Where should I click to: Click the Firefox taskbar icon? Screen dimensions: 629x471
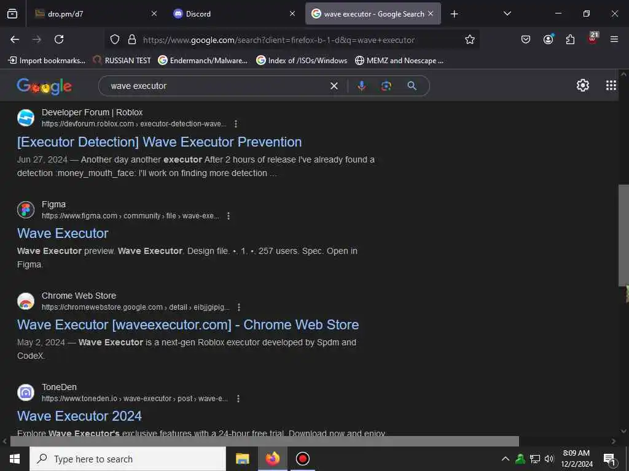pos(272,459)
